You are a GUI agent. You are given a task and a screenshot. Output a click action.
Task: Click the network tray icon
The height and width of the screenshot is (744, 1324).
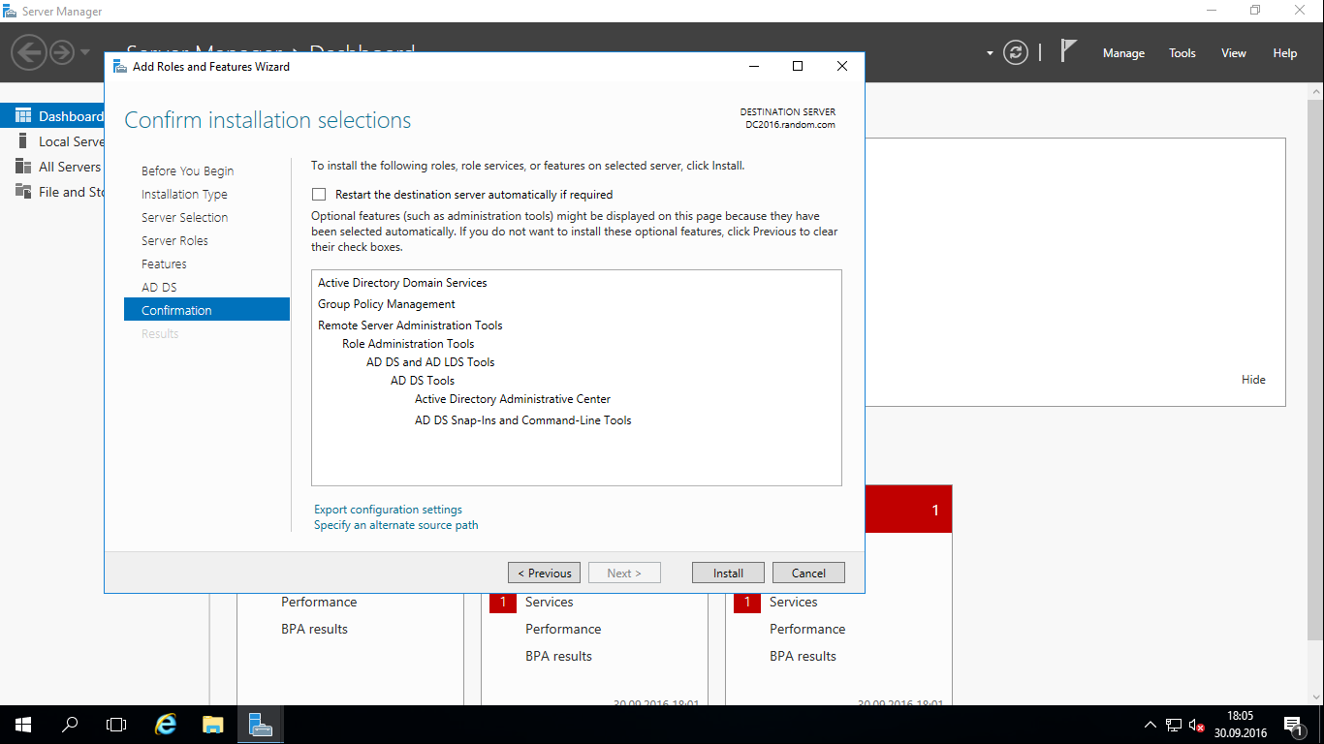pos(1174,725)
